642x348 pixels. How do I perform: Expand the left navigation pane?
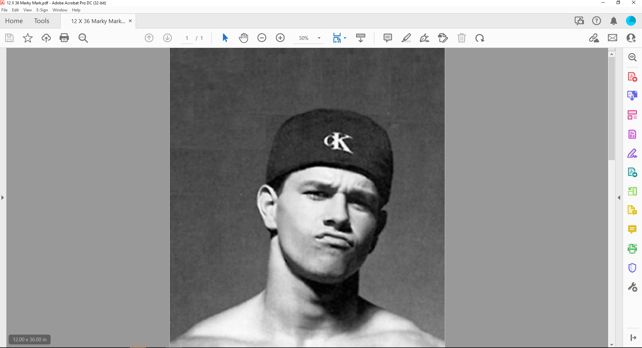[x=3, y=198]
